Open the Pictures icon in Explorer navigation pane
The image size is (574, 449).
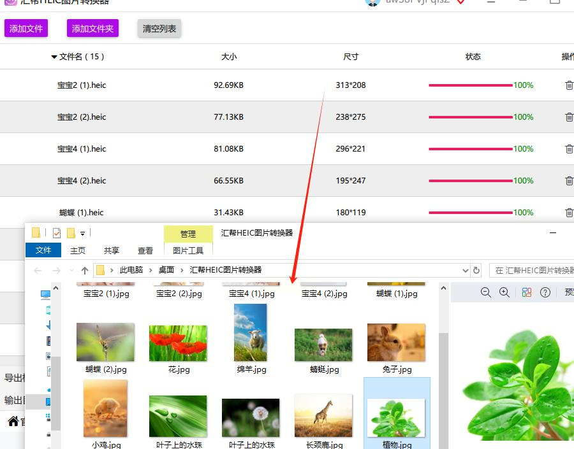(x=48, y=356)
